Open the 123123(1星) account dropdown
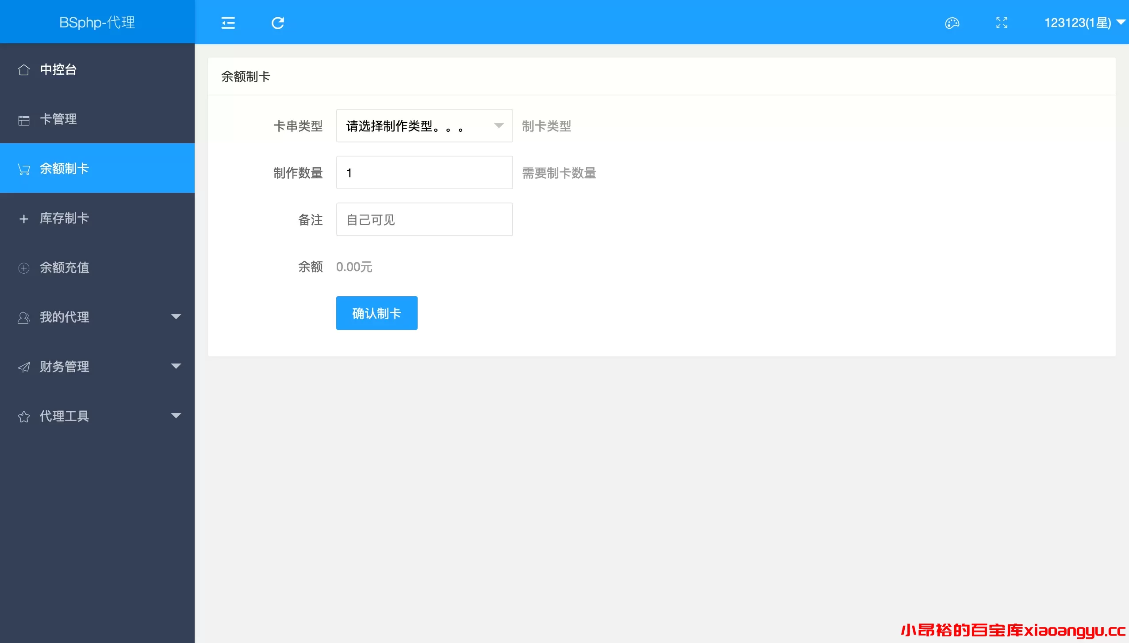 click(x=1085, y=22)
